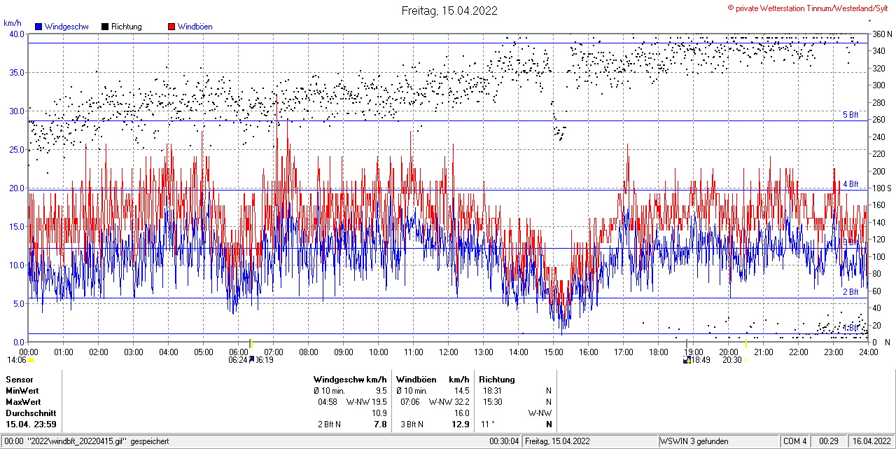The image size is (896, 449).
Task: Click the wind speed minimum 9.5
Action: 381,390
